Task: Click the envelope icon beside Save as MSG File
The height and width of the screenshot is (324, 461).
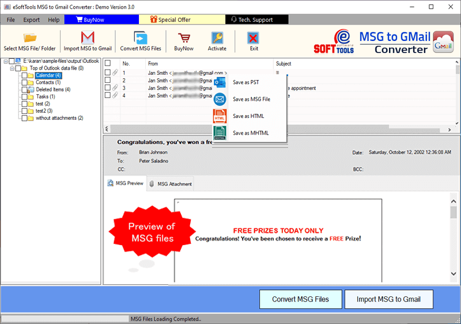Action: [220, 100]
